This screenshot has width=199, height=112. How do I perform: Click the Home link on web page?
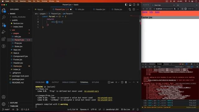[x=145, y=12]
